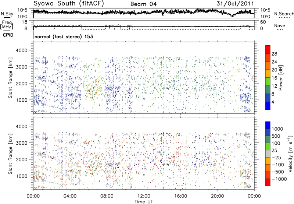Image resolution: width=294 pixels, height=204 pixels.
Task: Click the '4000' tick of power panel
Action: (21, 50)
